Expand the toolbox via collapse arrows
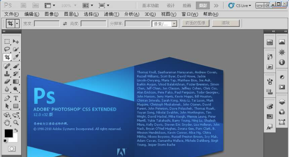Image resolution: width=289 pixels, height=157 pixels. click(4, 31)
